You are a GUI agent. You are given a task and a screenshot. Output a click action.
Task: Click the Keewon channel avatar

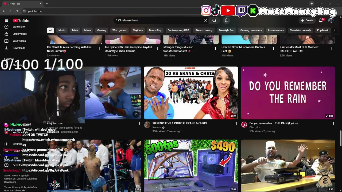click(147, 125)
